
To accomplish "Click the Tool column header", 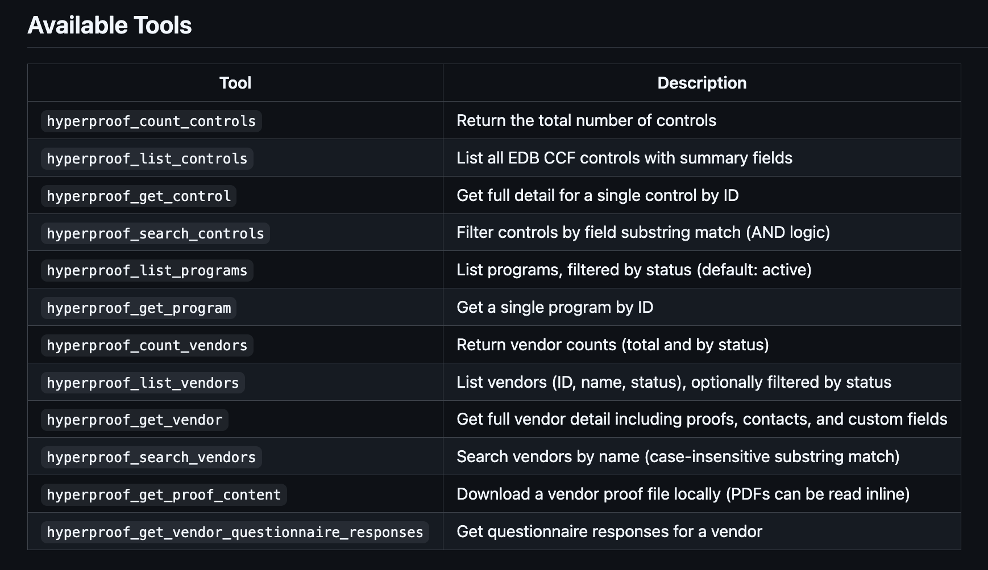I will (x=235, y=83).
